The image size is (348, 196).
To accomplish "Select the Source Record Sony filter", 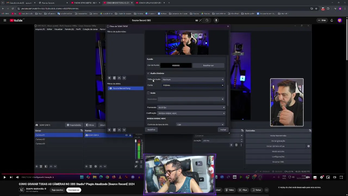I will (125, 88).
